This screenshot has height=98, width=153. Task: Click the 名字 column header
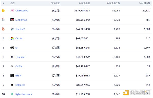pos(13,3)
